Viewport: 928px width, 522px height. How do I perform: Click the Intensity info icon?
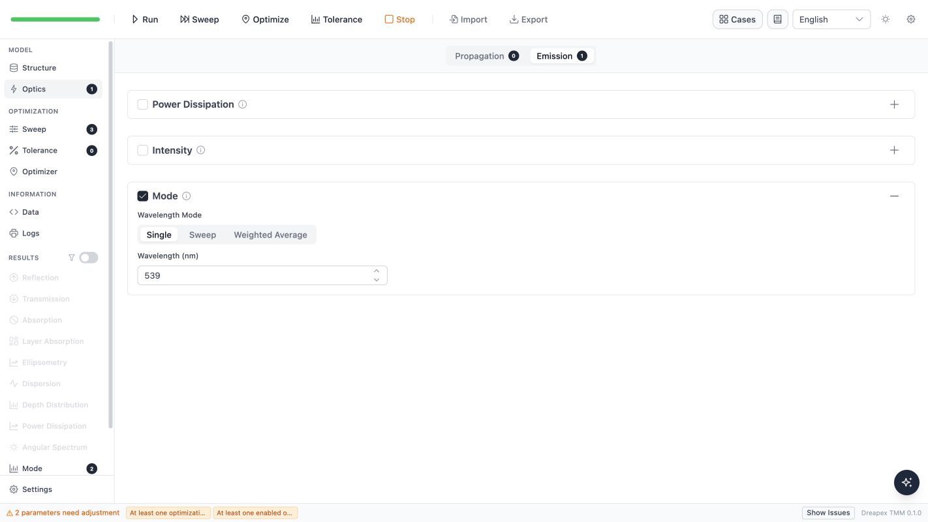pos(201,150)
